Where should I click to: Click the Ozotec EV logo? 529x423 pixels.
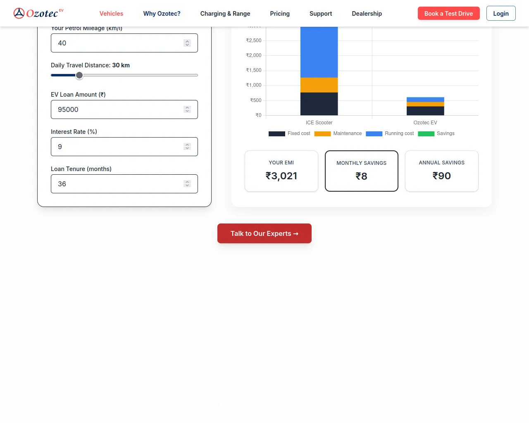[x=38, y=13]
